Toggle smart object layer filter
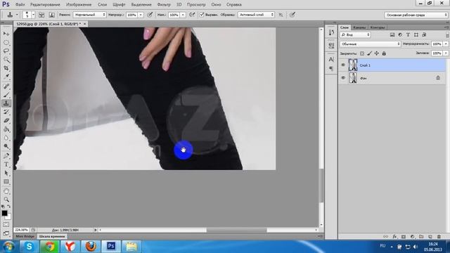Screen dimensions: 450x253 pyautogui.click(x=424, y=34)
